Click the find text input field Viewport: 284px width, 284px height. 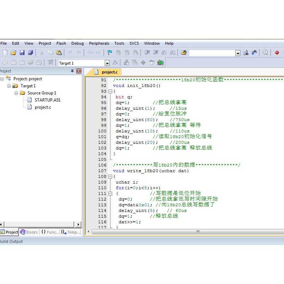212,53
